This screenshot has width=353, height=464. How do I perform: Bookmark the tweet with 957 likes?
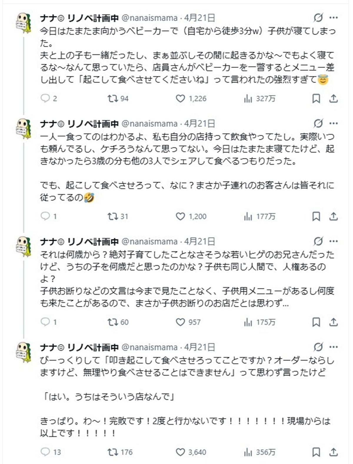316,322
